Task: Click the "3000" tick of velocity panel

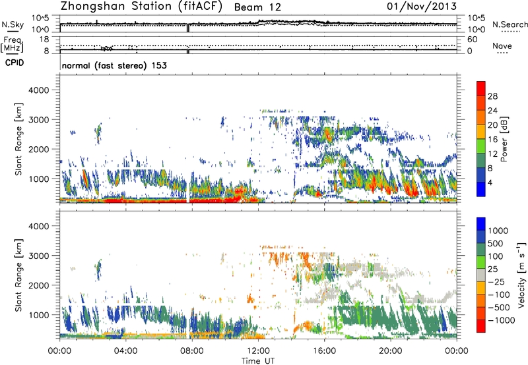Action: click(39, 256)
